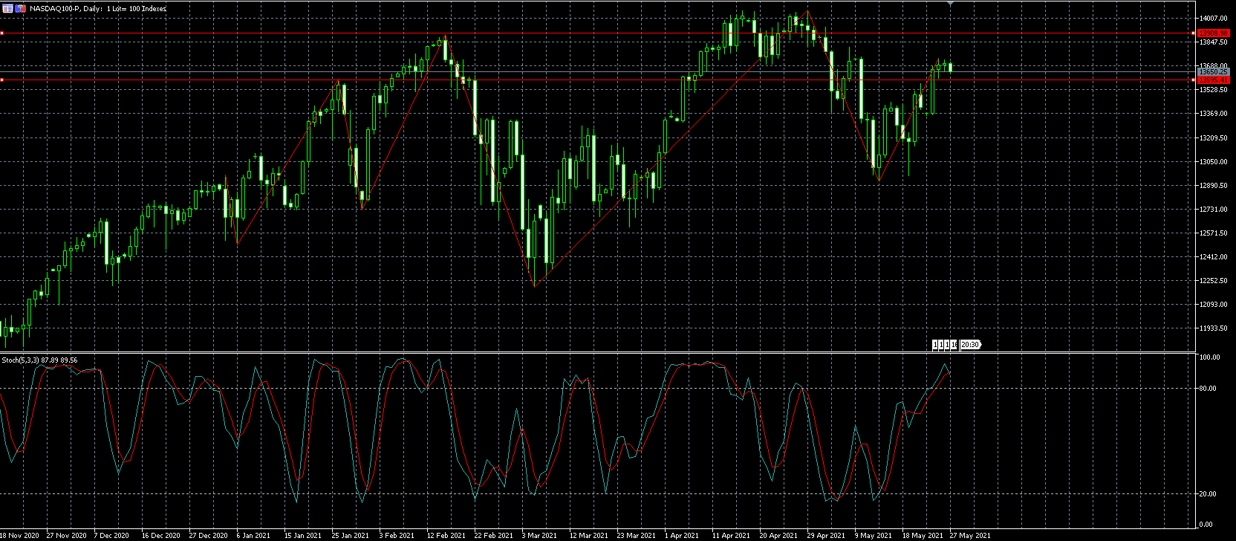The image size is (1236, 541).
Task: Select left anchor of upper red horizontal line
Action: (x=2, y=33)
